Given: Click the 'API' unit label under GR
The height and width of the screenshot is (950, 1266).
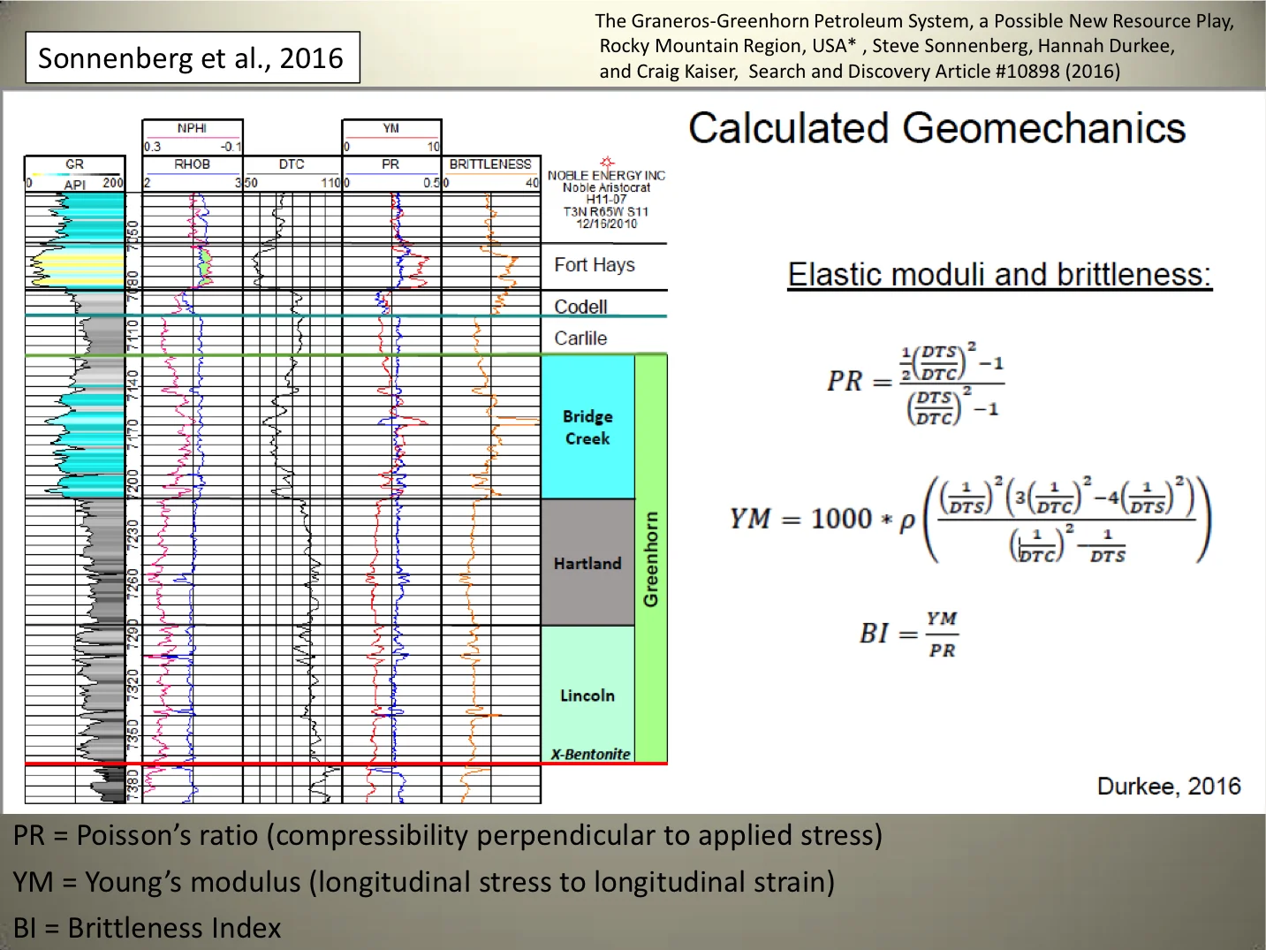Looking at the screenshot, I should (x=75, y=185).
